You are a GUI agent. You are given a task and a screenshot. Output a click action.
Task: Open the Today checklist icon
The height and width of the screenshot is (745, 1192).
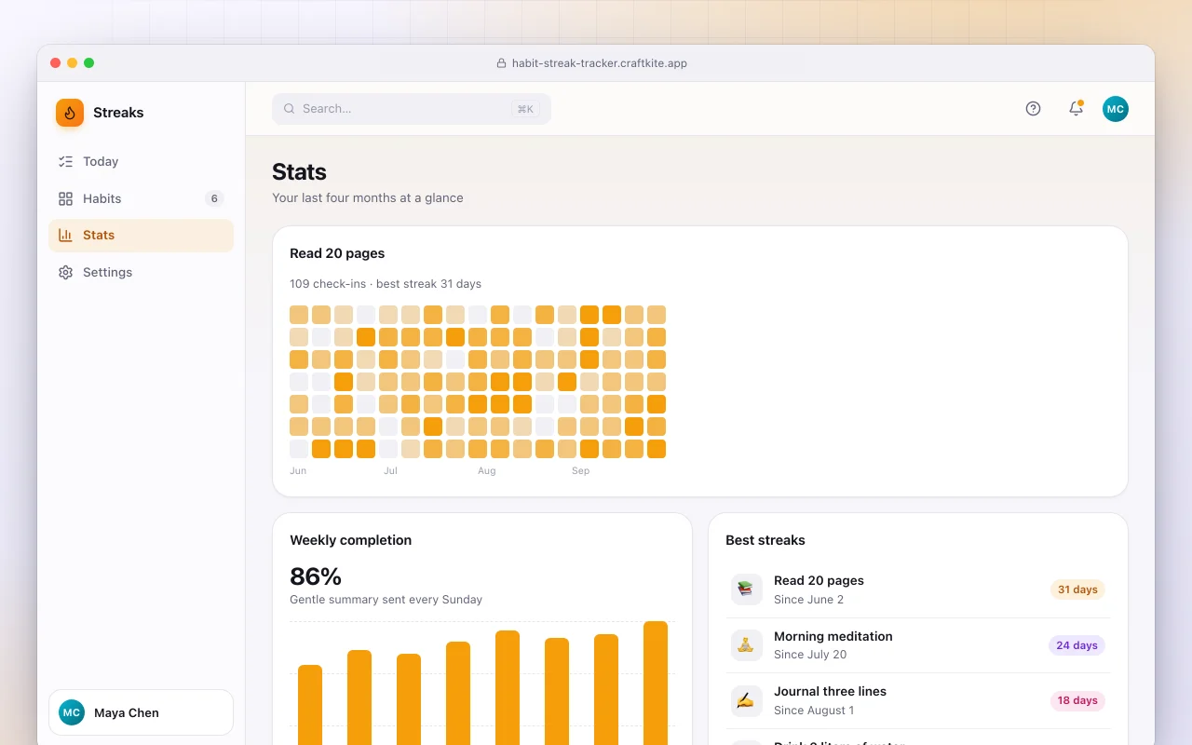tap(65, 161)
